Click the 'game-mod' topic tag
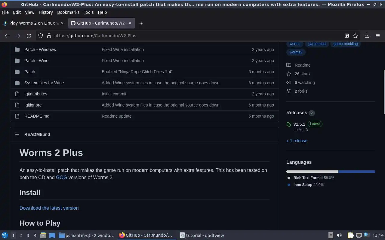The height and width of the screenshot is (240, 385). pos(317,44)
